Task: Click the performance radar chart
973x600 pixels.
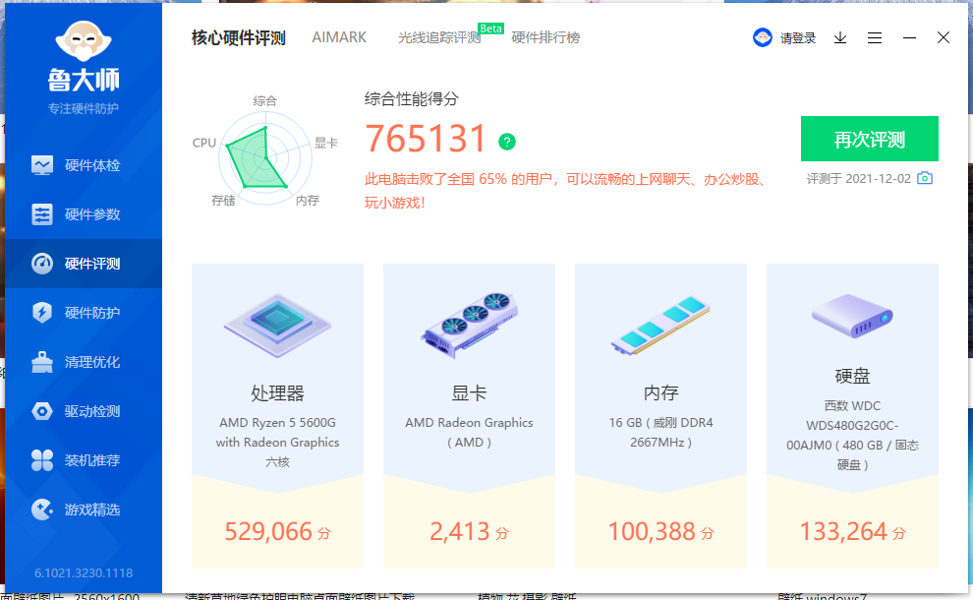Action: tap(264, 157)
